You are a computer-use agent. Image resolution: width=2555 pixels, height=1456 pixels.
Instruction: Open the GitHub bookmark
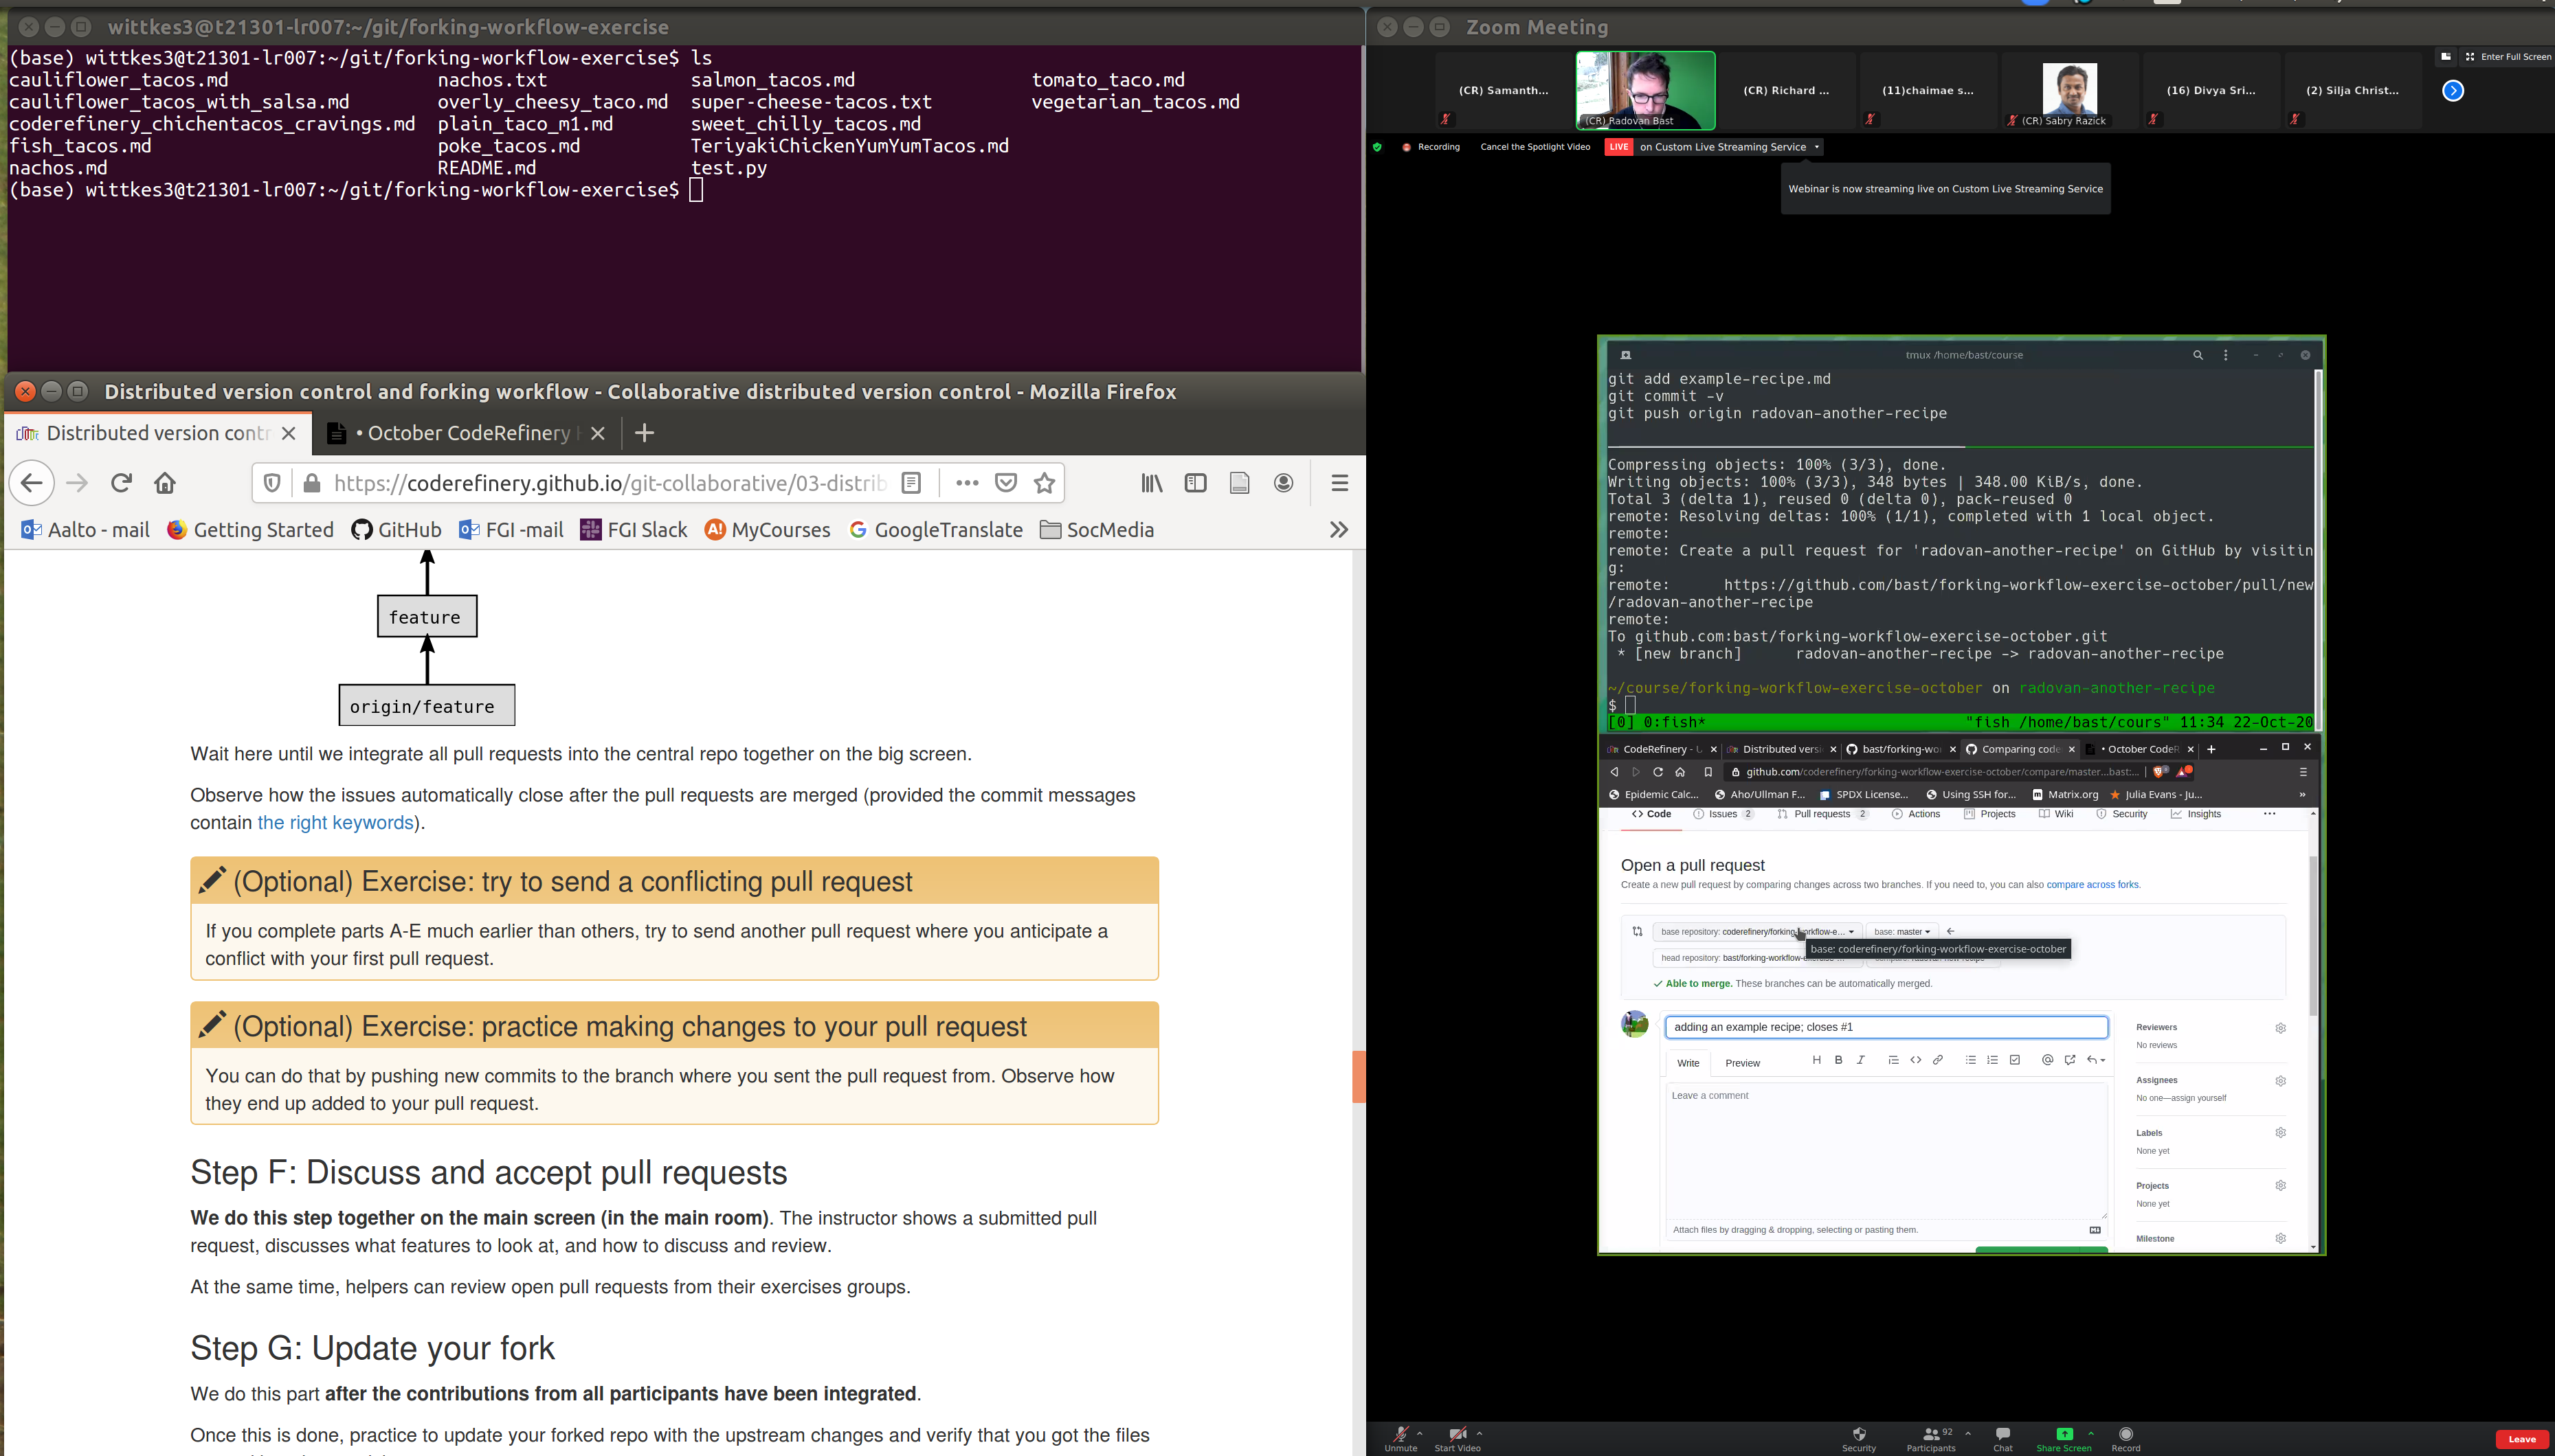tap(396, 530)
